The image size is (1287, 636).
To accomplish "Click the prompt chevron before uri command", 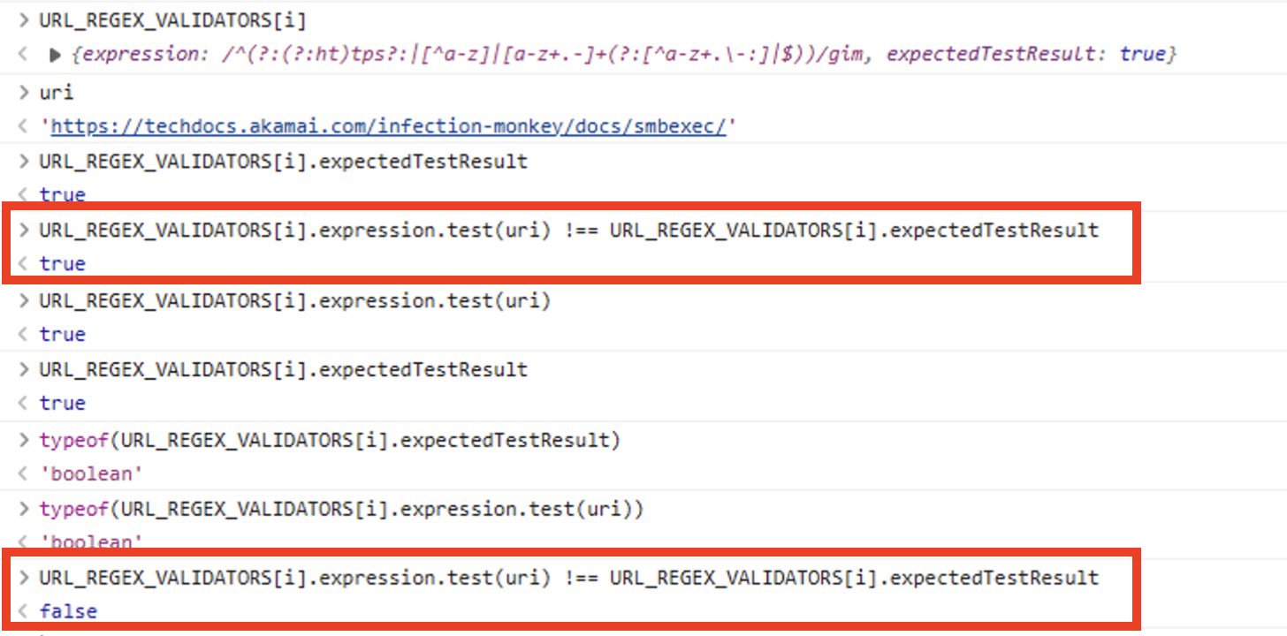I will coord(24,91).
